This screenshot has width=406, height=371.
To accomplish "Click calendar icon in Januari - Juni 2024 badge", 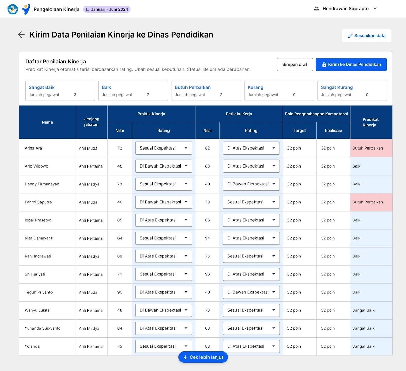I will [88, 9].
